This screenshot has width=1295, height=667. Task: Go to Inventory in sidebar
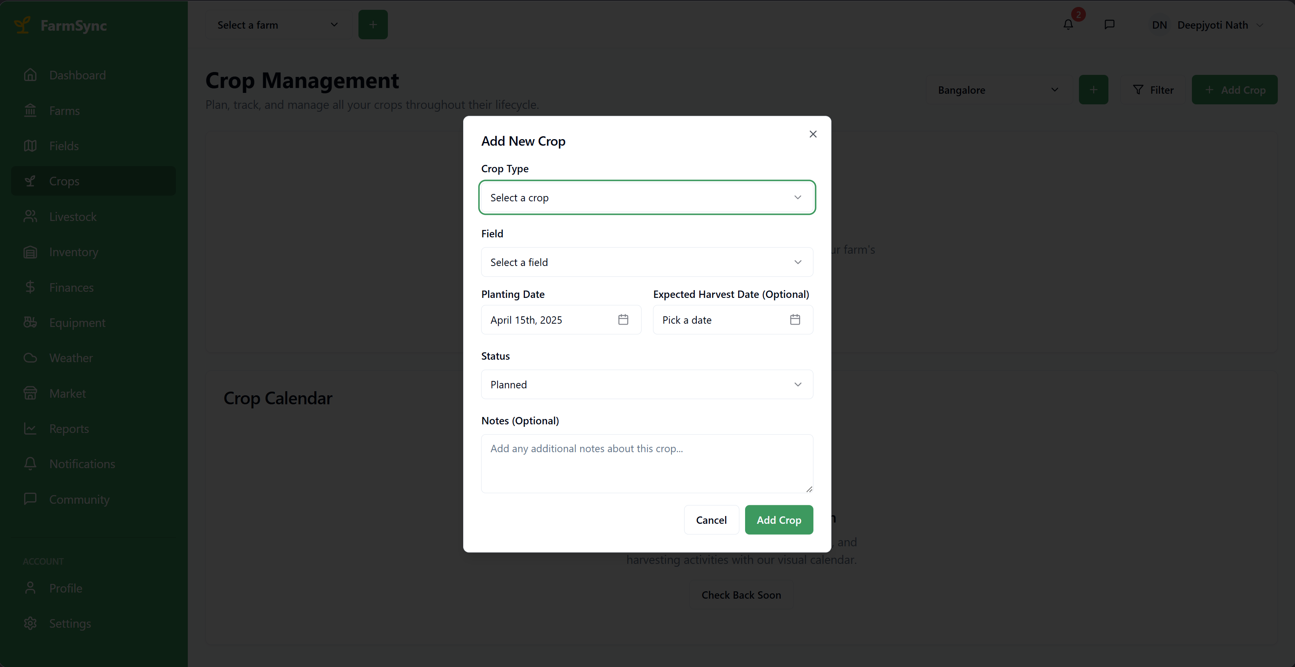pyautogui.click(x=94, y=252)
